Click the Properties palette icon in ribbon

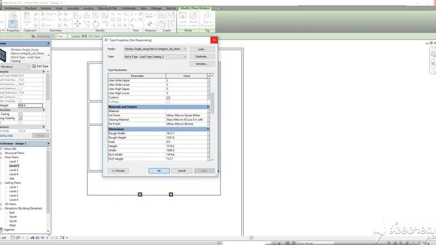[13, 24]
